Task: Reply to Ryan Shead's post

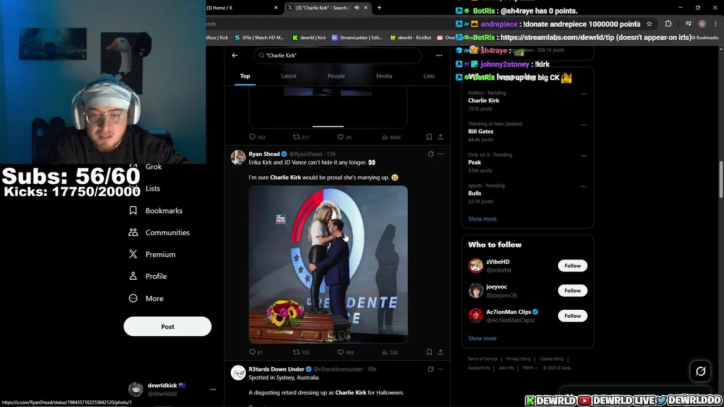Action: click(252, 352)
